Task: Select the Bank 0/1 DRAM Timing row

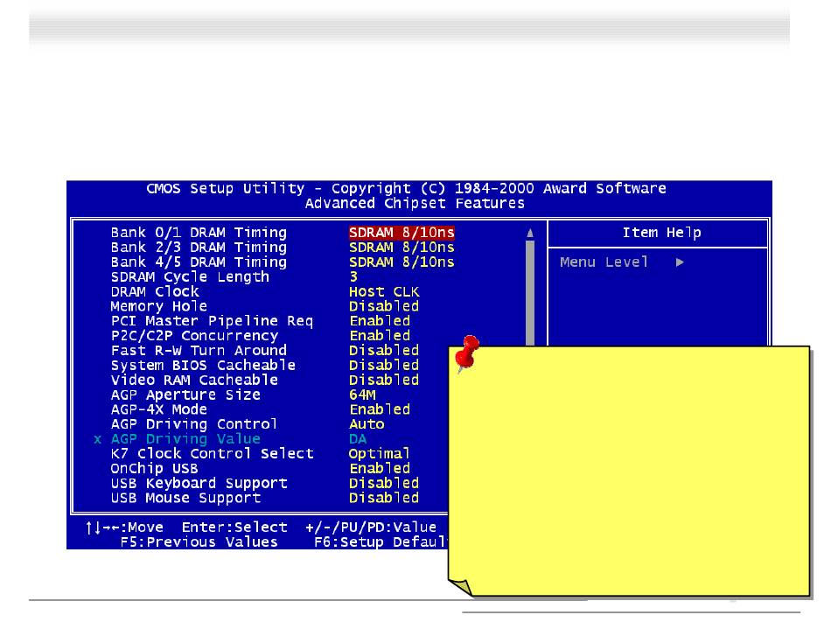Action: tap(199, 233)
